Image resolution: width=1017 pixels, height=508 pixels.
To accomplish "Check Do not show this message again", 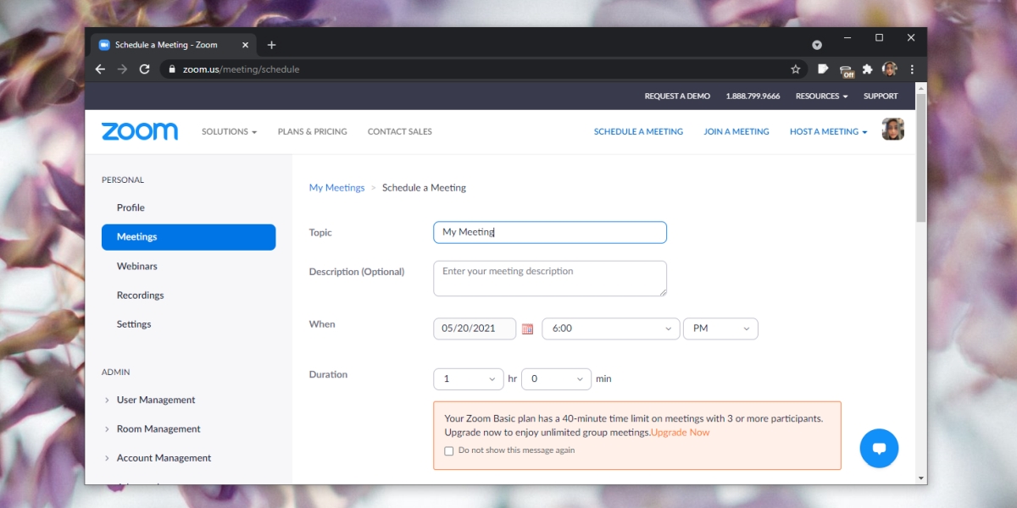I will coord(449,451).
